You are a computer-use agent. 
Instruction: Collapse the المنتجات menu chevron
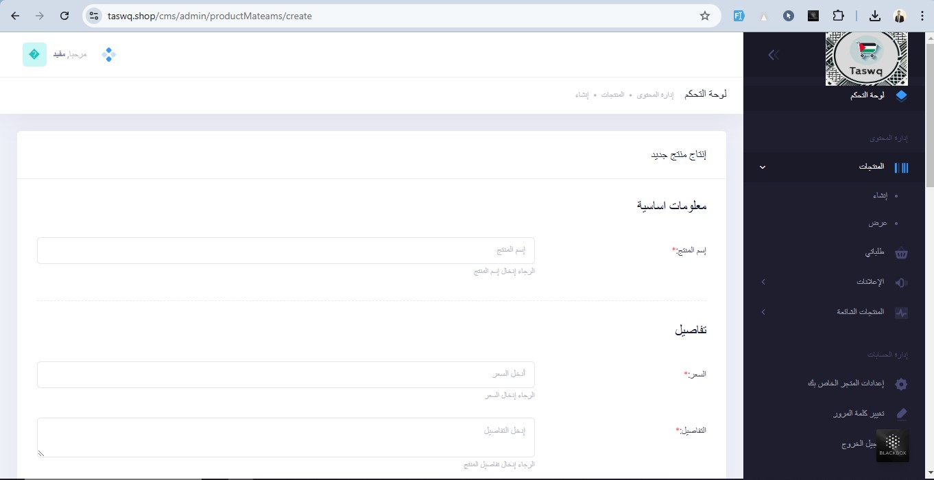(763, 167)
